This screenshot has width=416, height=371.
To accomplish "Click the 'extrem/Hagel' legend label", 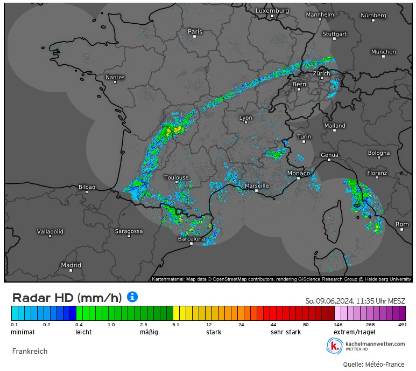I will tap(354, 332).
